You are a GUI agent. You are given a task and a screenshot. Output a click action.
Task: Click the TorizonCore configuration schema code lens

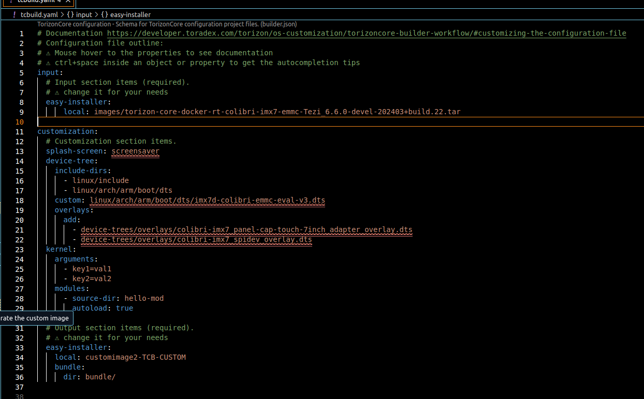[x=167, y=24]
